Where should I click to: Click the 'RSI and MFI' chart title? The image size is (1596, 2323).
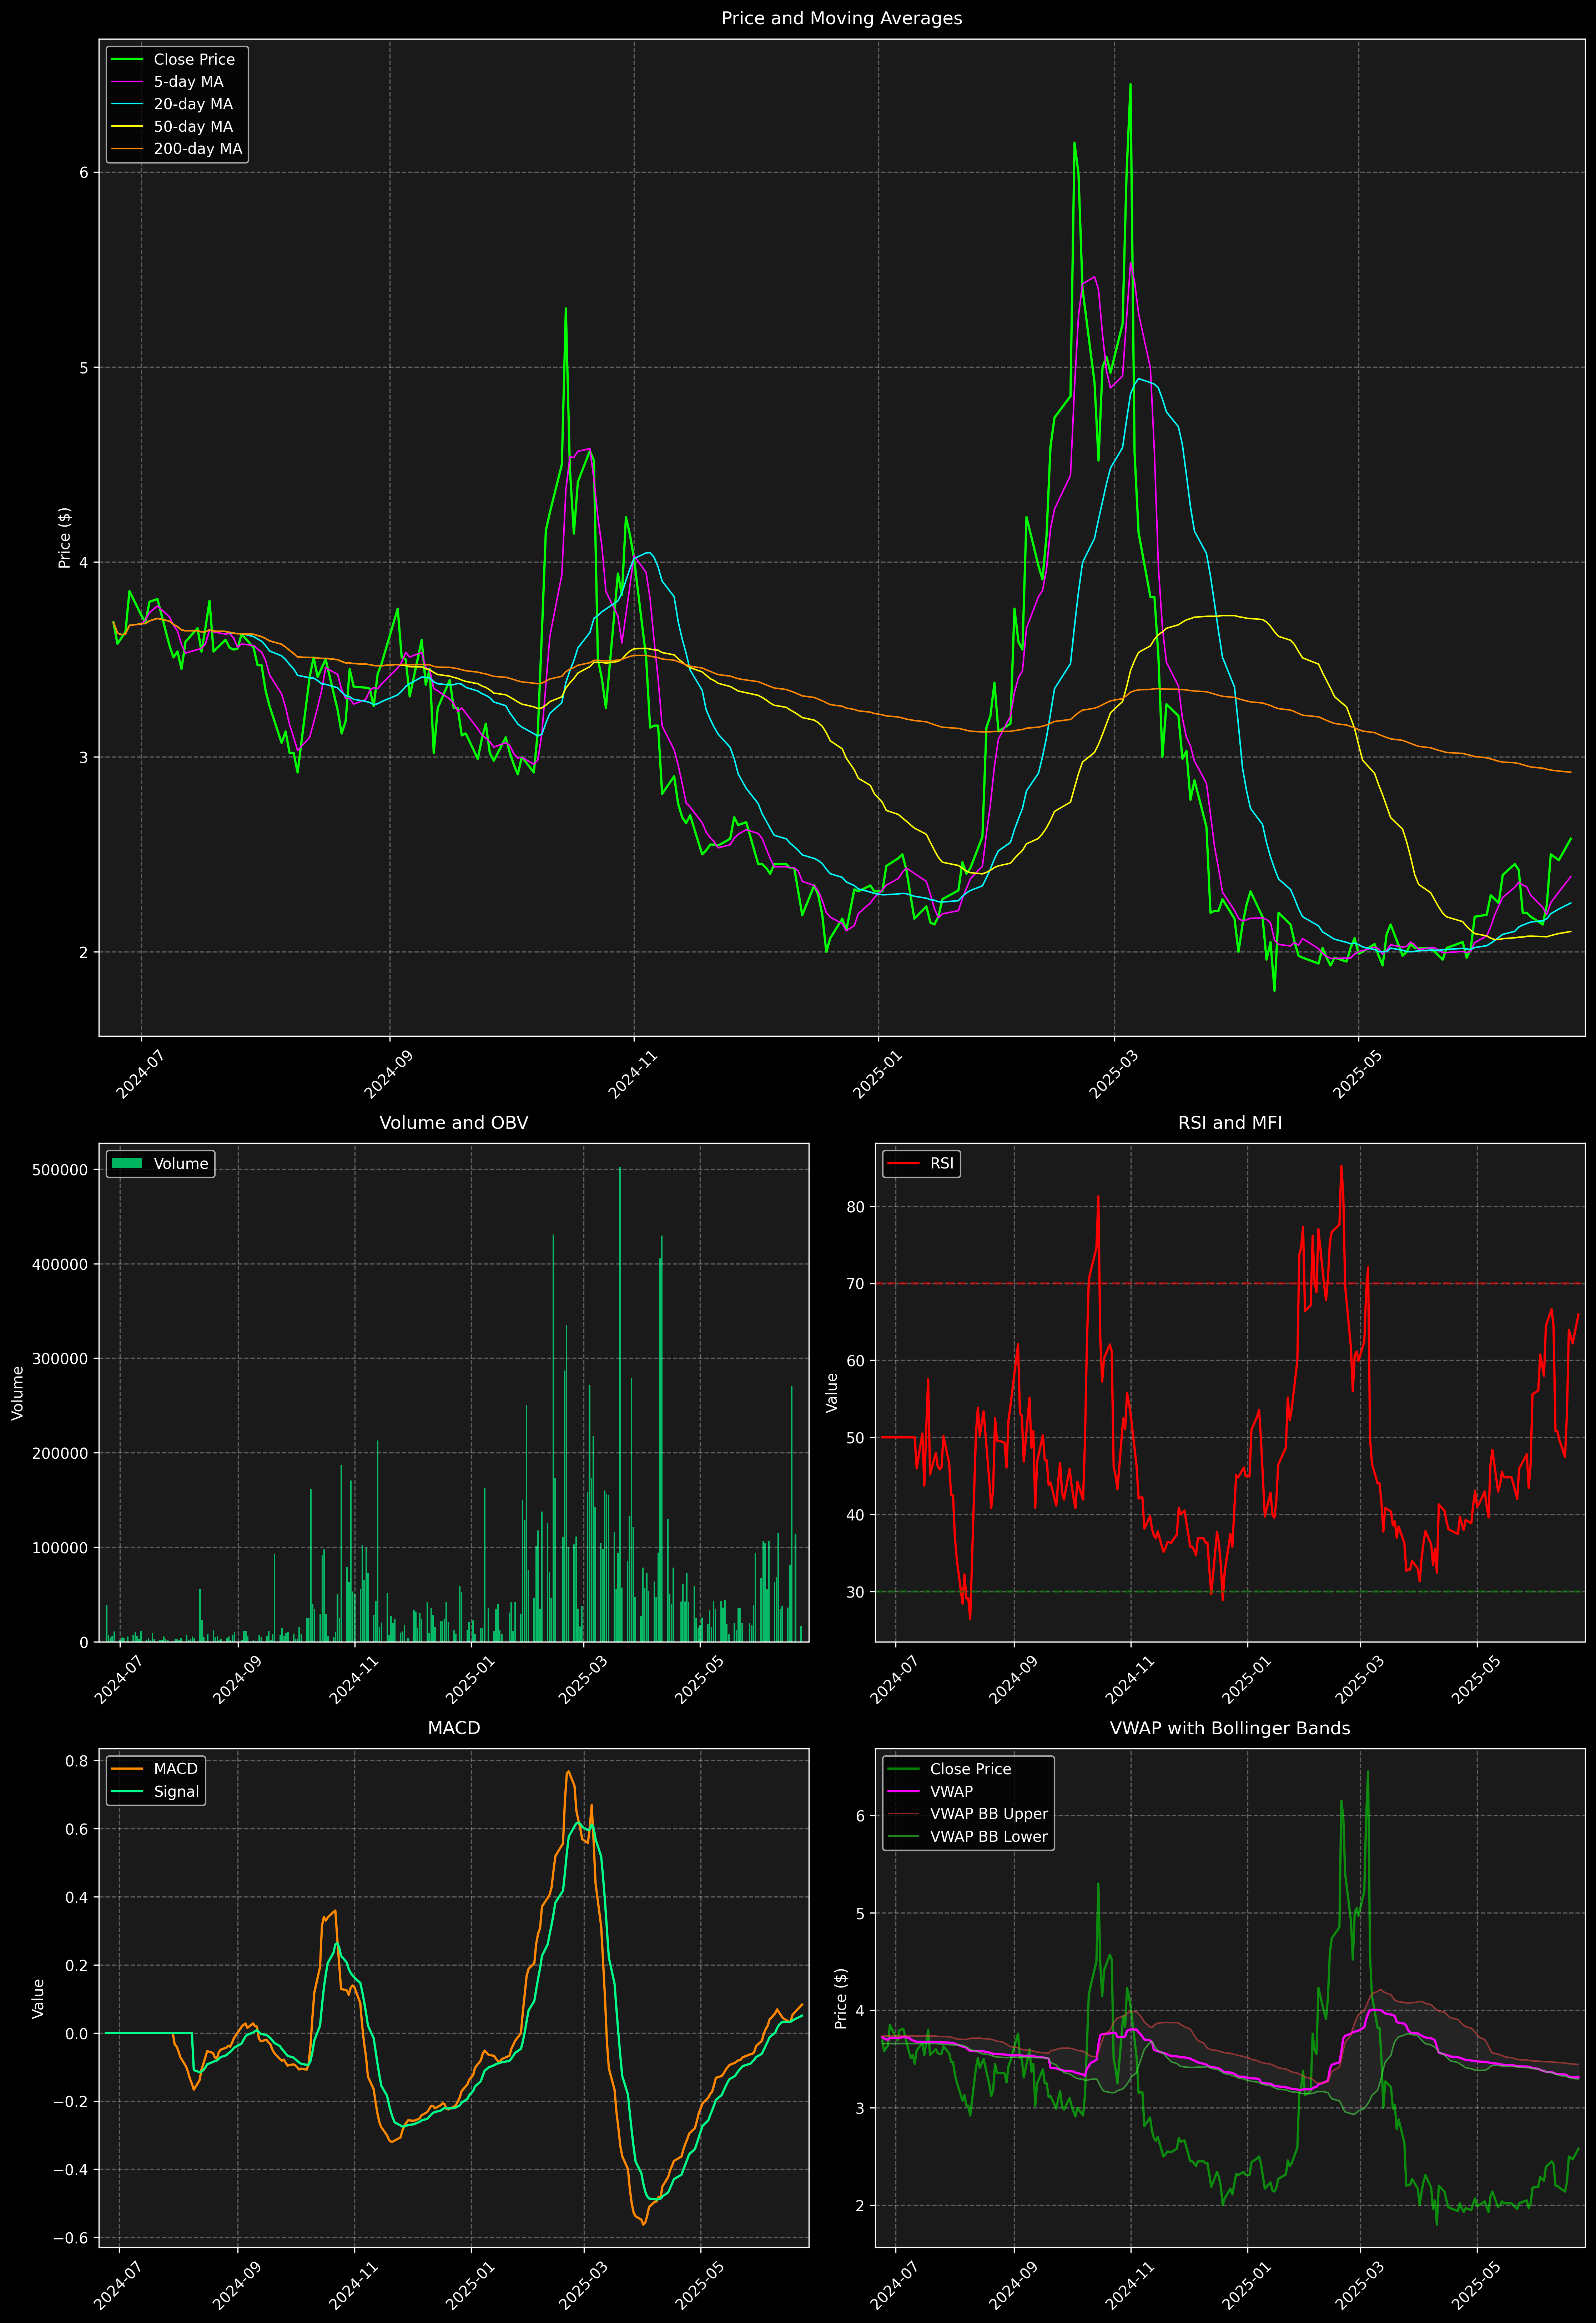click(x=1230, y=1123)
